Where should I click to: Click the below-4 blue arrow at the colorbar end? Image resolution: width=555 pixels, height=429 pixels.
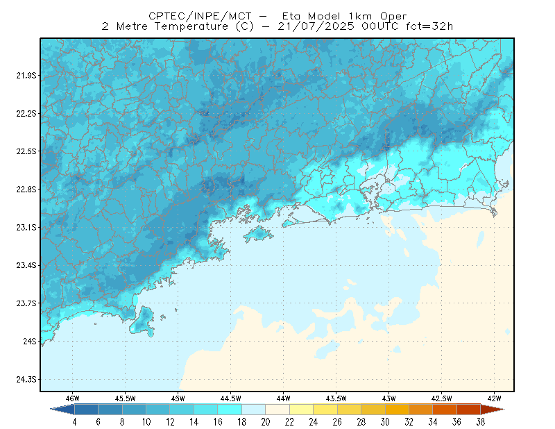63,410
